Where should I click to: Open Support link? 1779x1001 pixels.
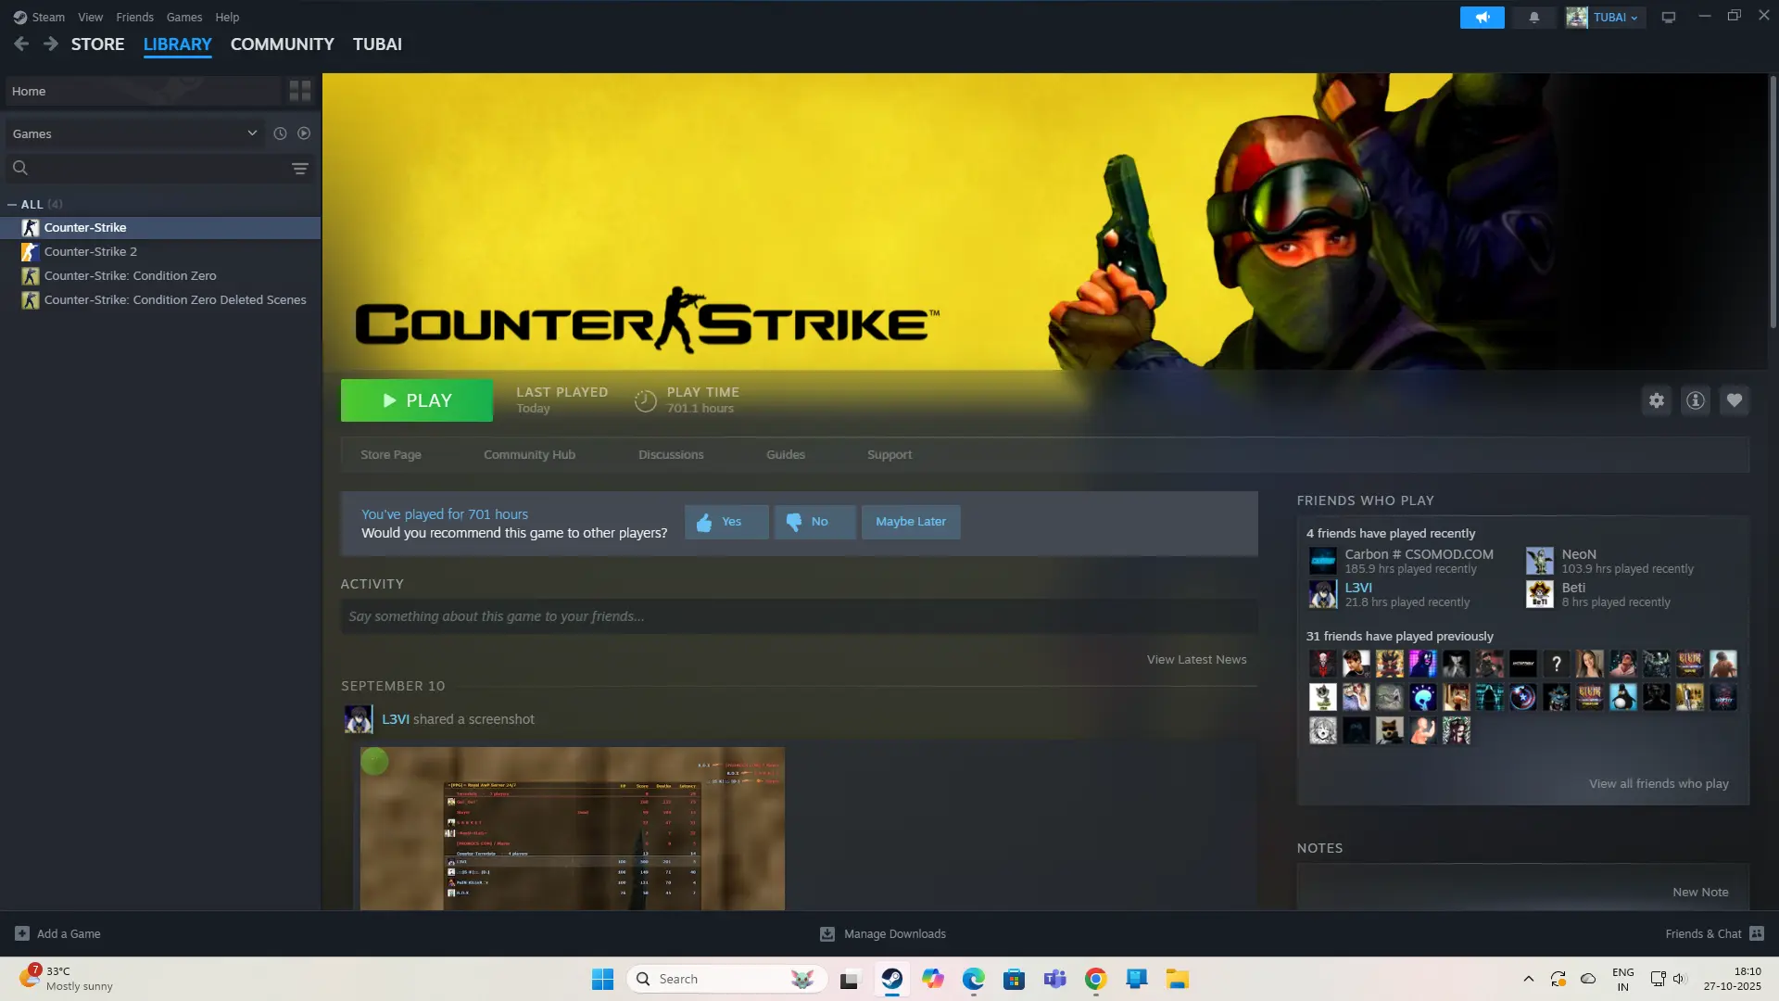point(889,454)
